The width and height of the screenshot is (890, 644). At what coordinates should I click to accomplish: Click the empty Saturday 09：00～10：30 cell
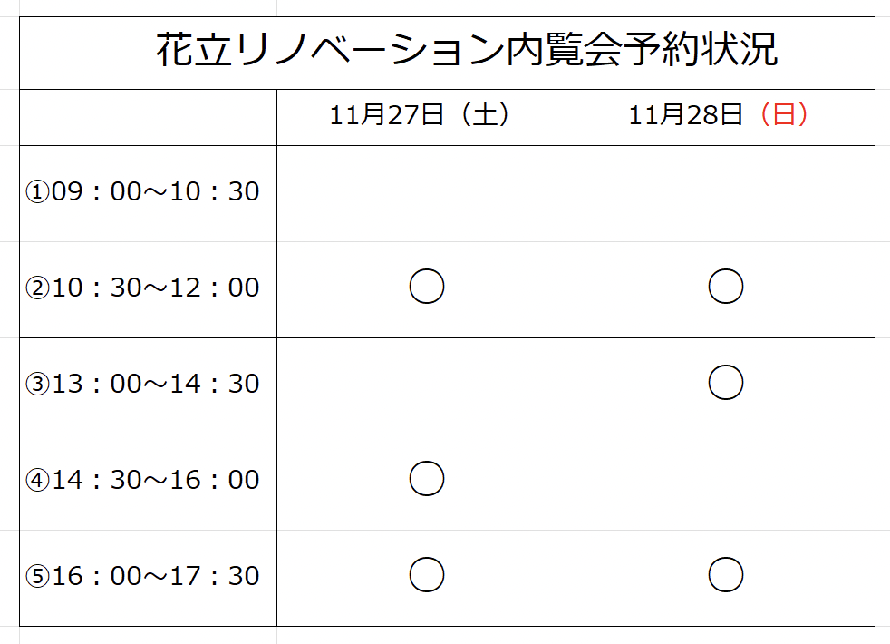pos(427,193)
